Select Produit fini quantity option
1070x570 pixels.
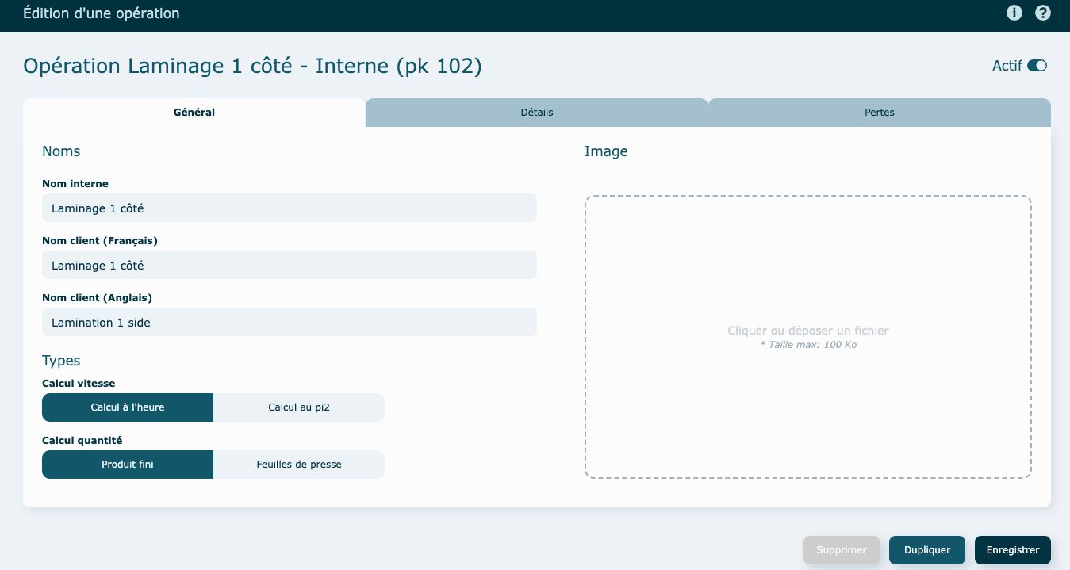(x=128, y=465)
